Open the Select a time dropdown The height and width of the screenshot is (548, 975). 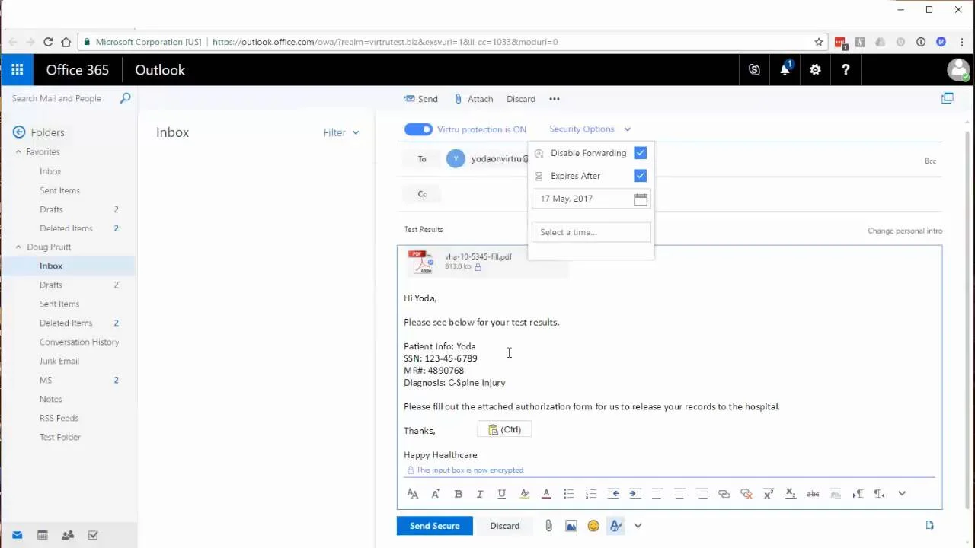pos(591,232)
